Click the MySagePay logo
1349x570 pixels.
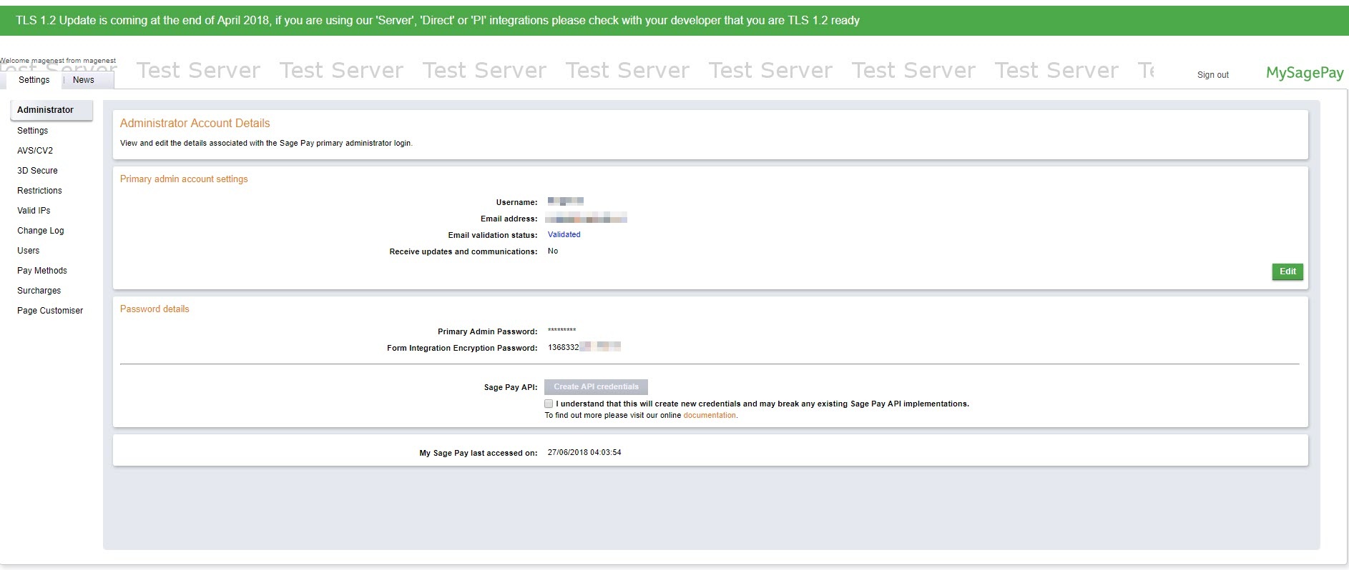click(x=1304, y=73)
